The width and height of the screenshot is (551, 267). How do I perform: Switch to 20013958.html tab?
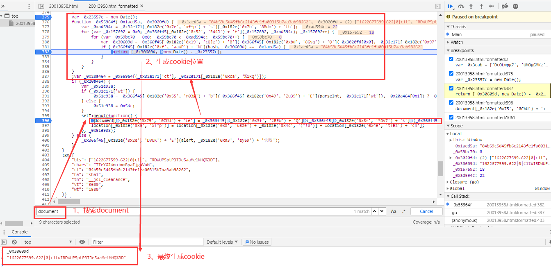(x=63, y=6)
